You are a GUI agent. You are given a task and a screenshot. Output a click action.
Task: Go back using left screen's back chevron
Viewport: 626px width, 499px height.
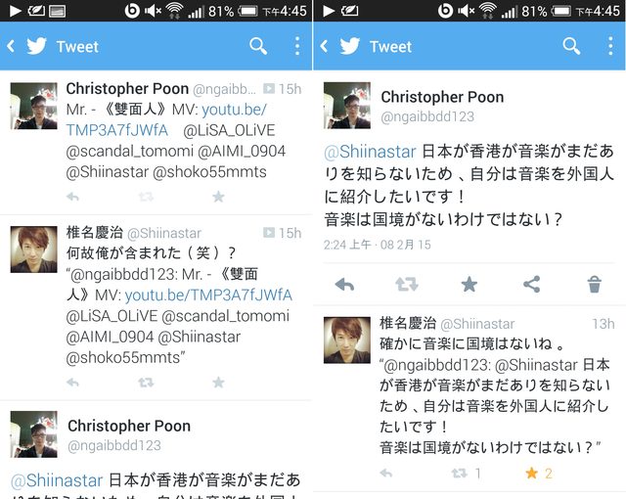(11, 46)
